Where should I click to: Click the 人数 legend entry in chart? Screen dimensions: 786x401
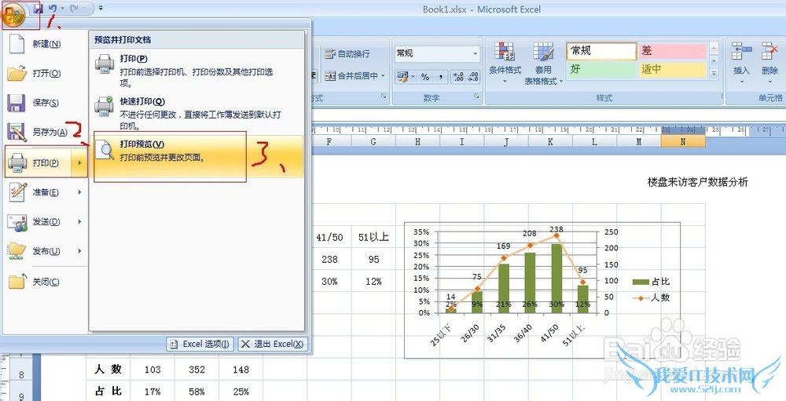pos(651,297)
